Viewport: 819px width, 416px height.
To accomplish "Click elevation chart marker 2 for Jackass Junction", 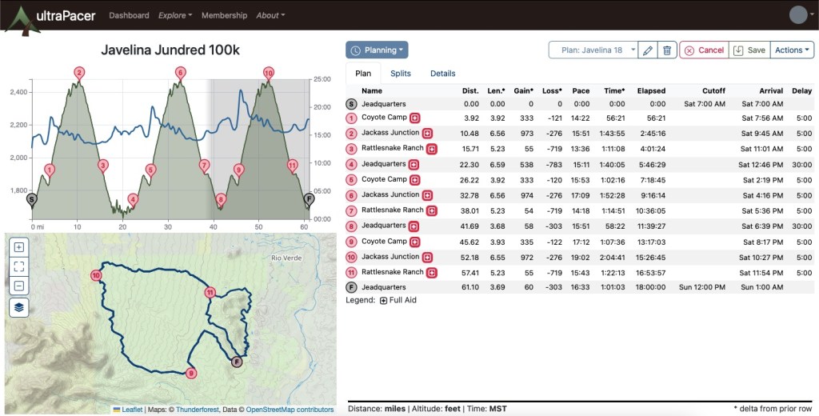I will pyautogui.click(x=78, y=73).
